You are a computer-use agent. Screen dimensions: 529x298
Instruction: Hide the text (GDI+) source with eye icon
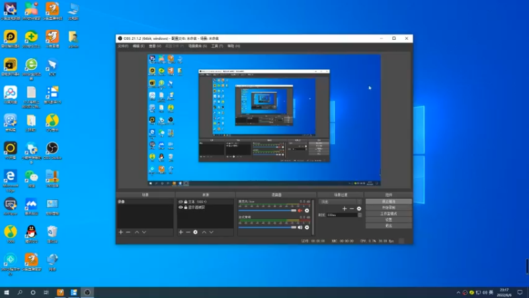(x=181, y=202)
